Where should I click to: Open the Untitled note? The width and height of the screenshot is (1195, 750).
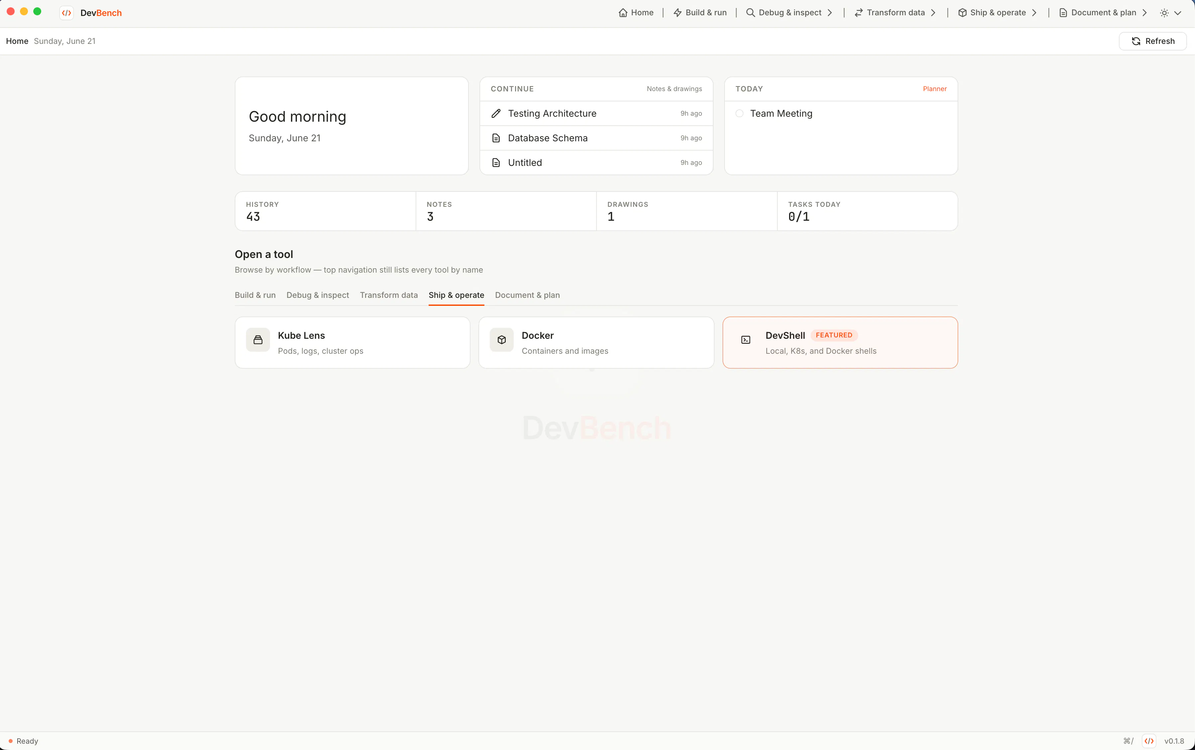[596, 163]
